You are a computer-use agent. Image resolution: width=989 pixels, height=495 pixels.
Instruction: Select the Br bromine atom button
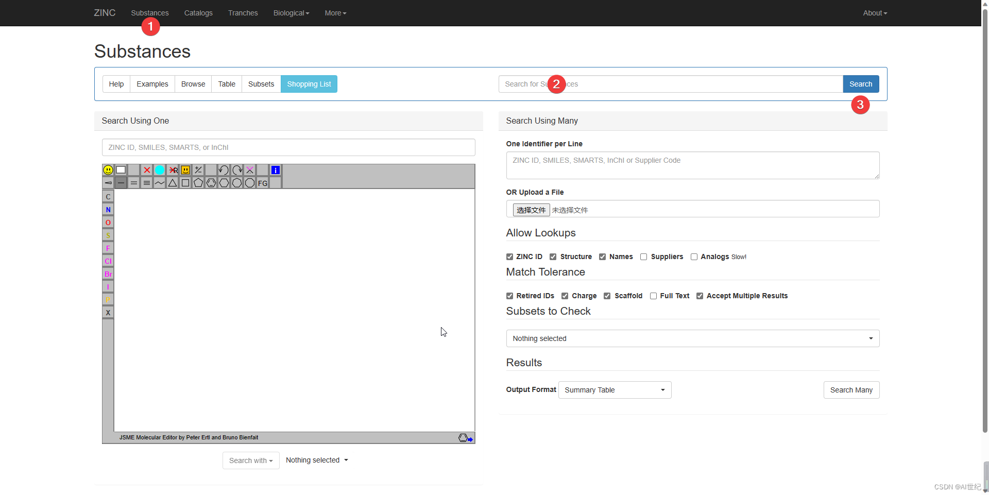pyautogui.click(x=108, y=274)
